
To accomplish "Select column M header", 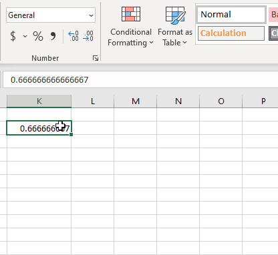I will click(136, 101).
